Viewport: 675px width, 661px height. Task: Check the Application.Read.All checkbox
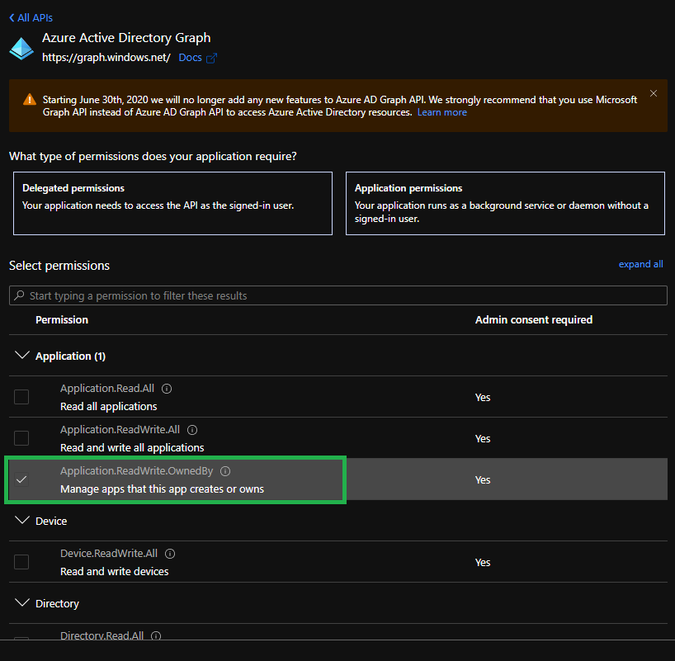click(21, 397)
